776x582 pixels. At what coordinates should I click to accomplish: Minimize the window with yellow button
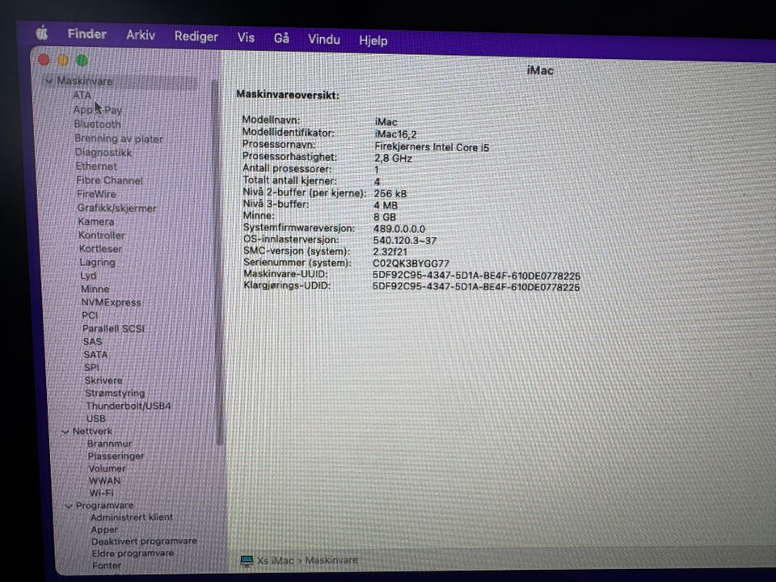[x=63, y=61]
